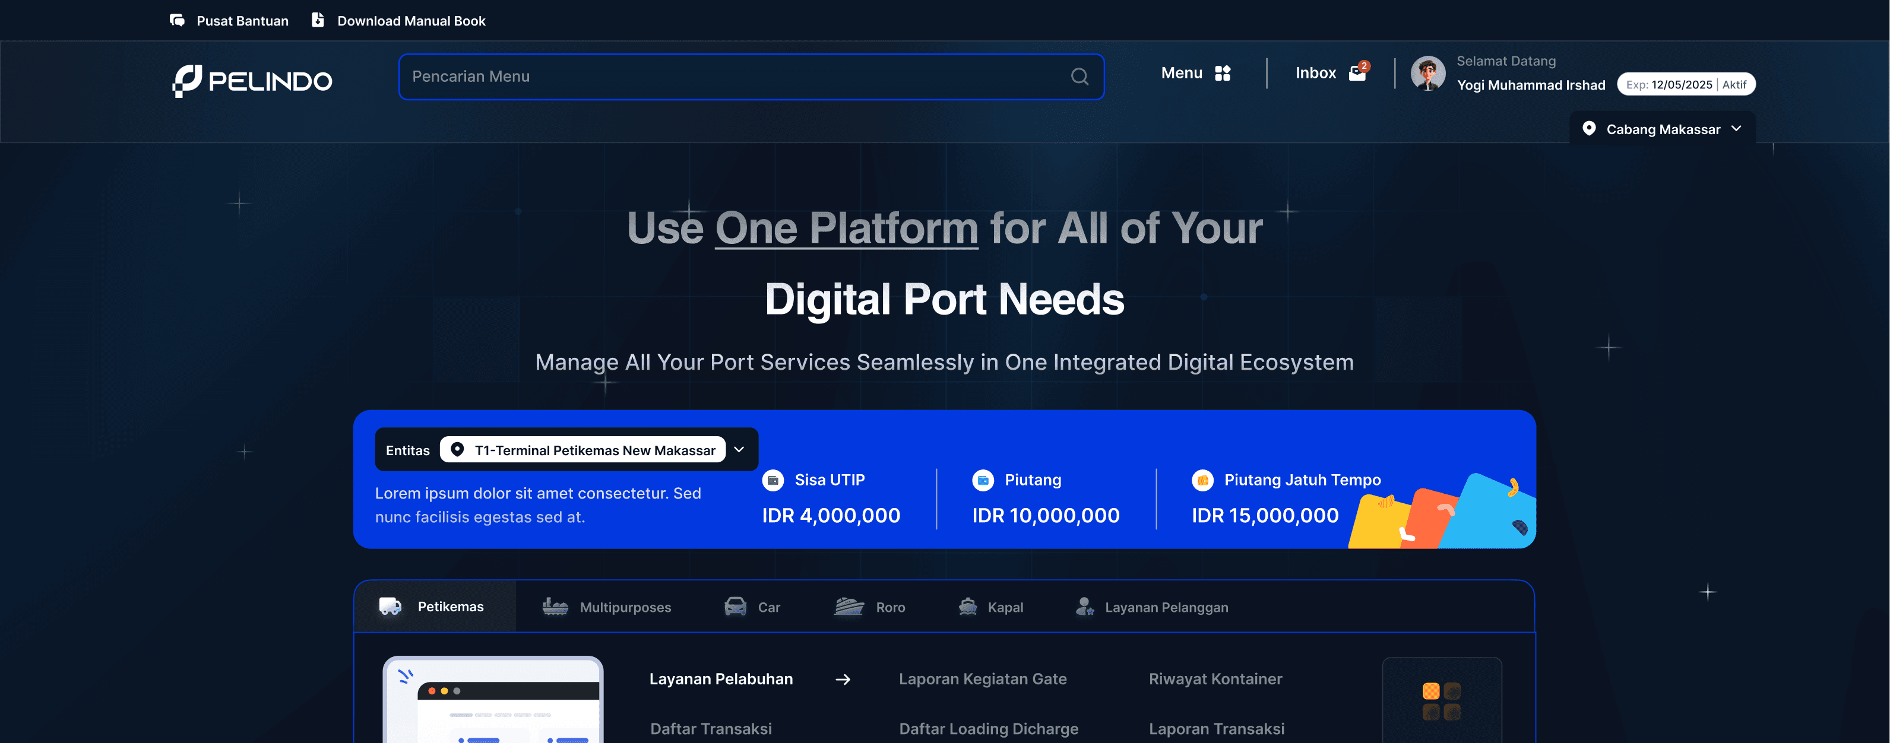1890x743 pixels.
Task: Switch to the Roro tab
Action: click(x=869, y=607)
